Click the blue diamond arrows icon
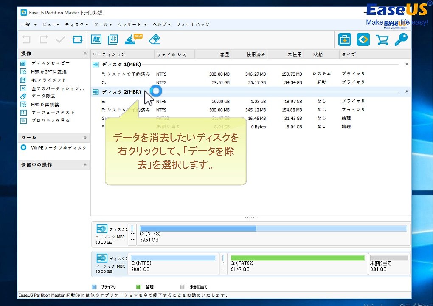 pos(363,39)
